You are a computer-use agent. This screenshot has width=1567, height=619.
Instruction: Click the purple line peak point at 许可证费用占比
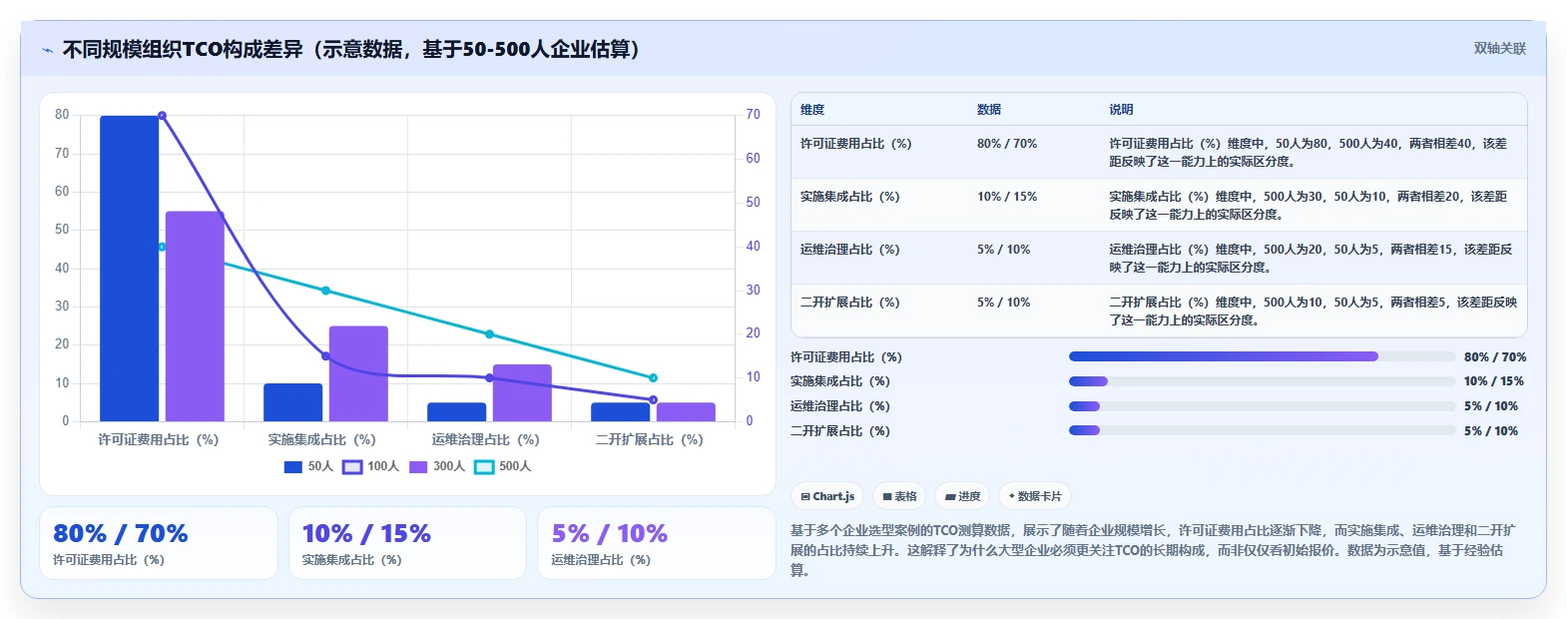[162, 116]
